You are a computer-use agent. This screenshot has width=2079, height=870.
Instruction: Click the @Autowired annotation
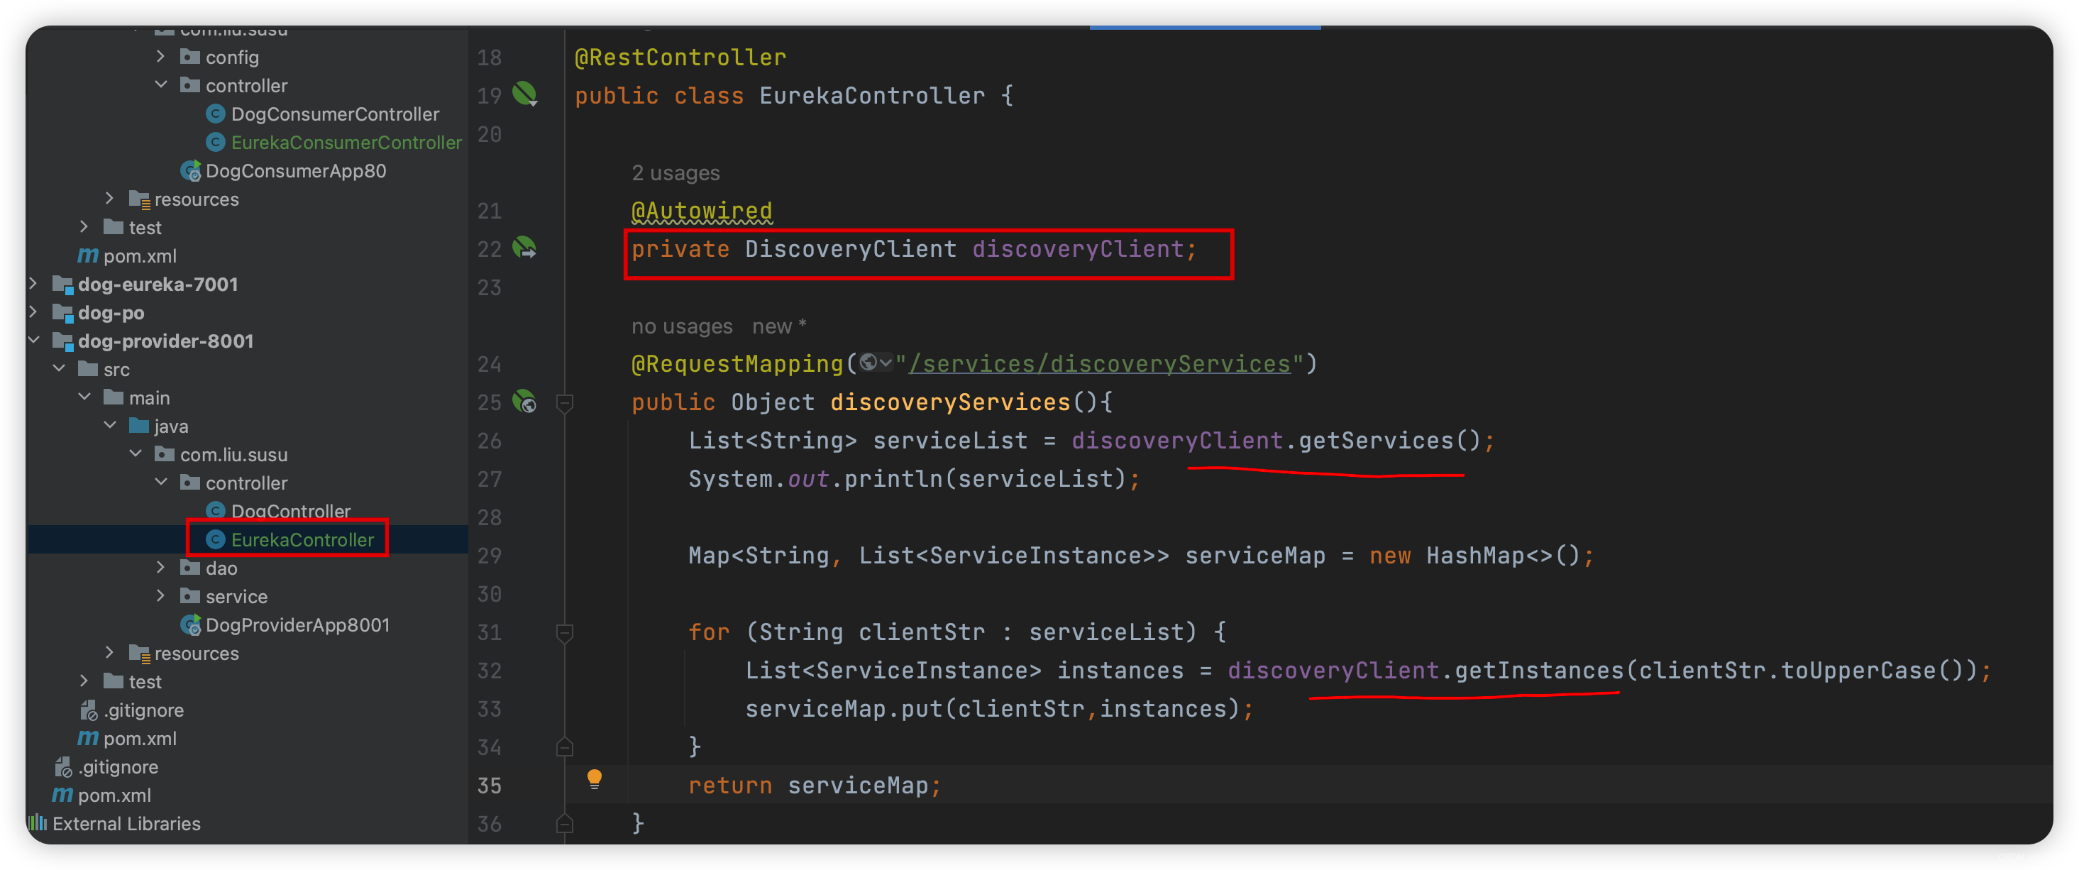pyautogui.click(x=701, y=211)
